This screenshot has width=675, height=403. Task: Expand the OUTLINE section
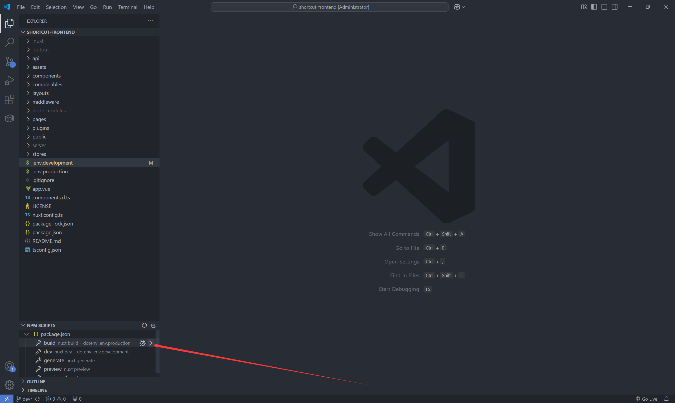click(89, 381)
